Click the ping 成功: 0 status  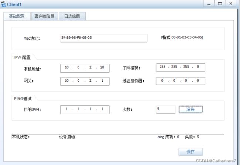168,137
